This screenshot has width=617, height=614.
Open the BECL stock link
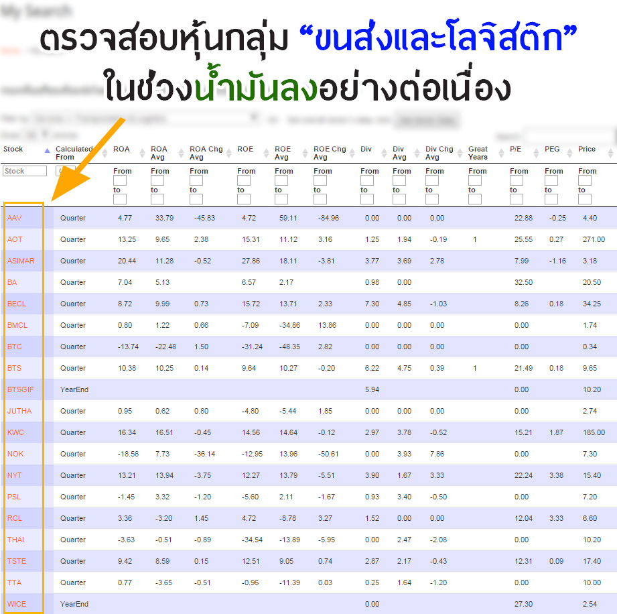pyautogui.click(x=17, y=304)
